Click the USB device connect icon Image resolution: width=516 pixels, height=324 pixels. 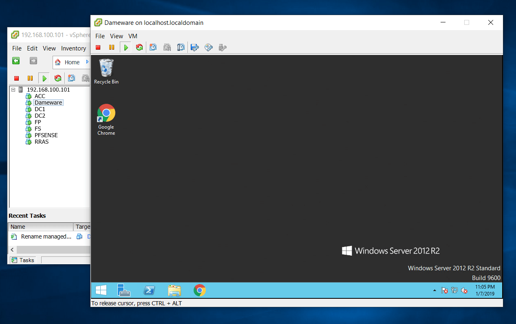click(x=223, y=48)
